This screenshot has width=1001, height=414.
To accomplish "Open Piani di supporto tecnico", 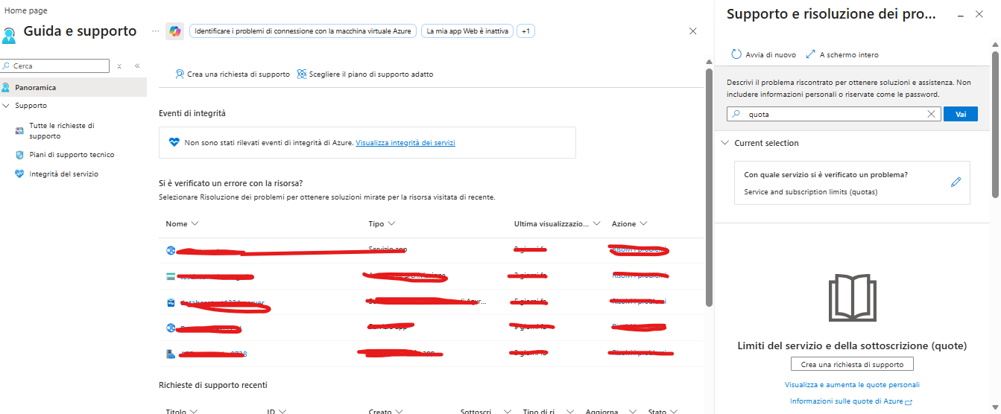I will point(72,155).
